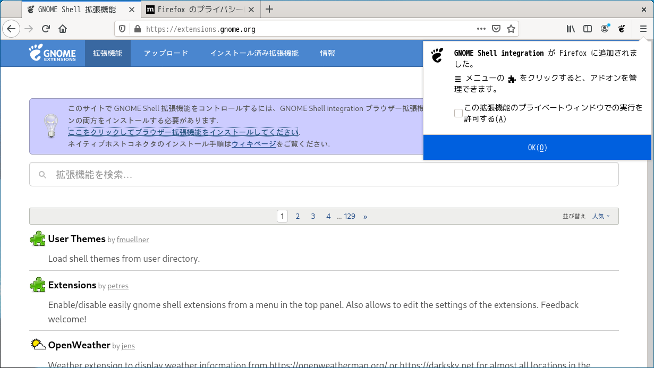Jump to last page 129
Viewport: 654px width, 368px height.
pos(350,216)
